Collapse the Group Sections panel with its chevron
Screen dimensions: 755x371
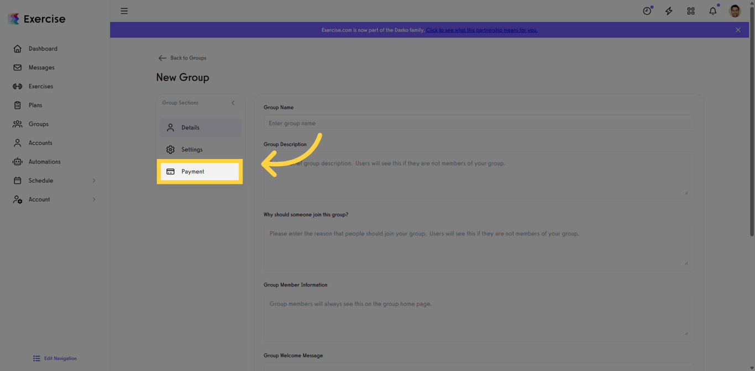[x=233, y=103]
